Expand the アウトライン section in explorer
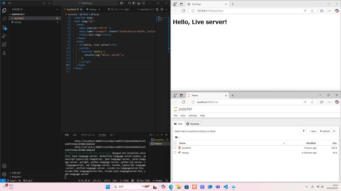 (x=16, y=173)
